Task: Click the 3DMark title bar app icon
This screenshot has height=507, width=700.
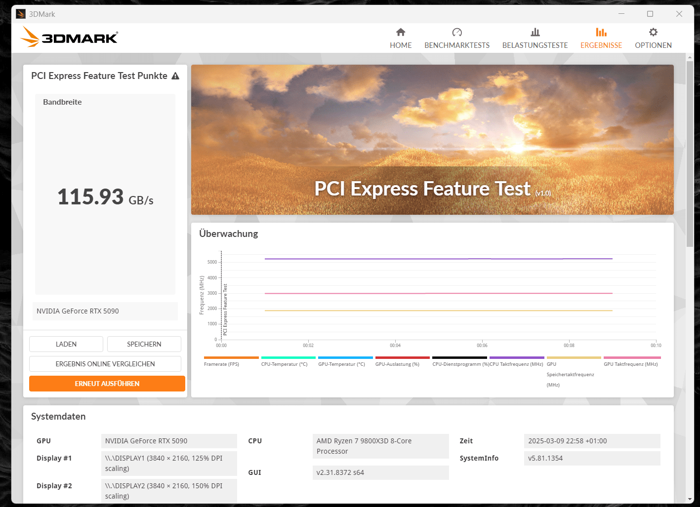Action: [21, 14]
